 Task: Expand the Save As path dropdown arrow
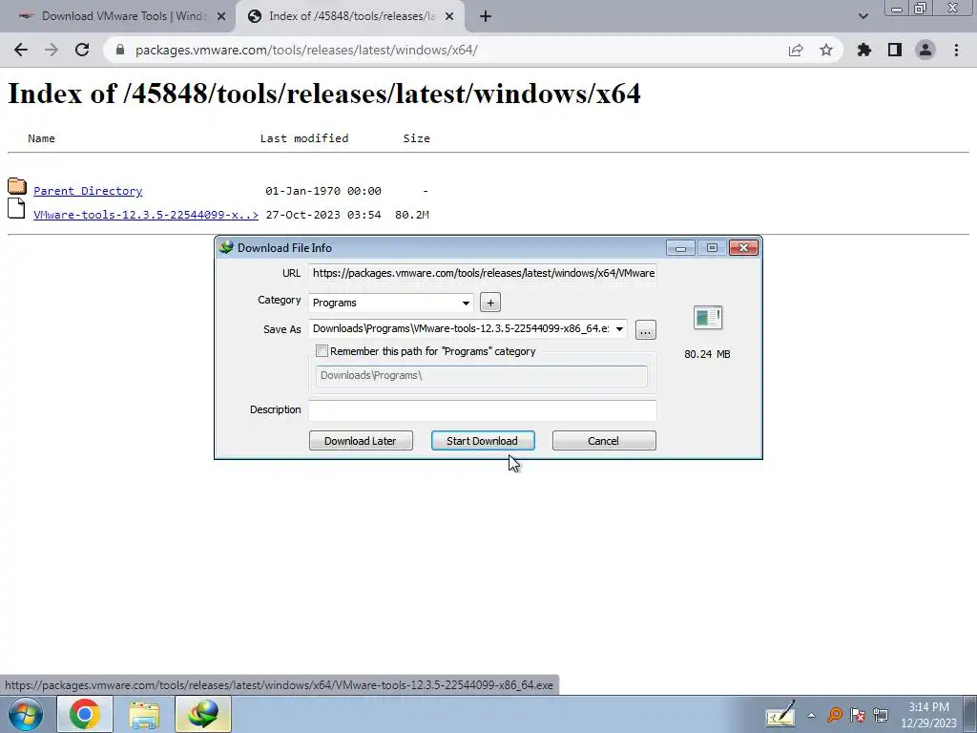click(619, 329)
